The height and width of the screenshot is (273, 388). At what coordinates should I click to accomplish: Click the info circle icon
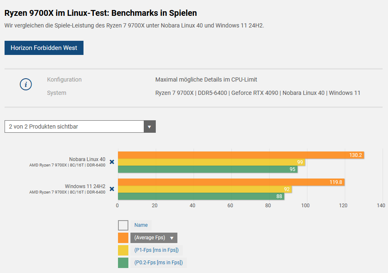click(26, 84)
